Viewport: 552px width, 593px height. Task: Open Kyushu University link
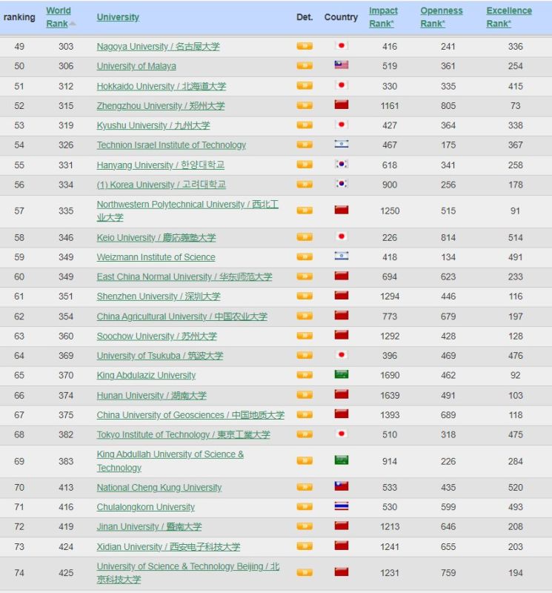pyautogui.click(x=153, y=125)
